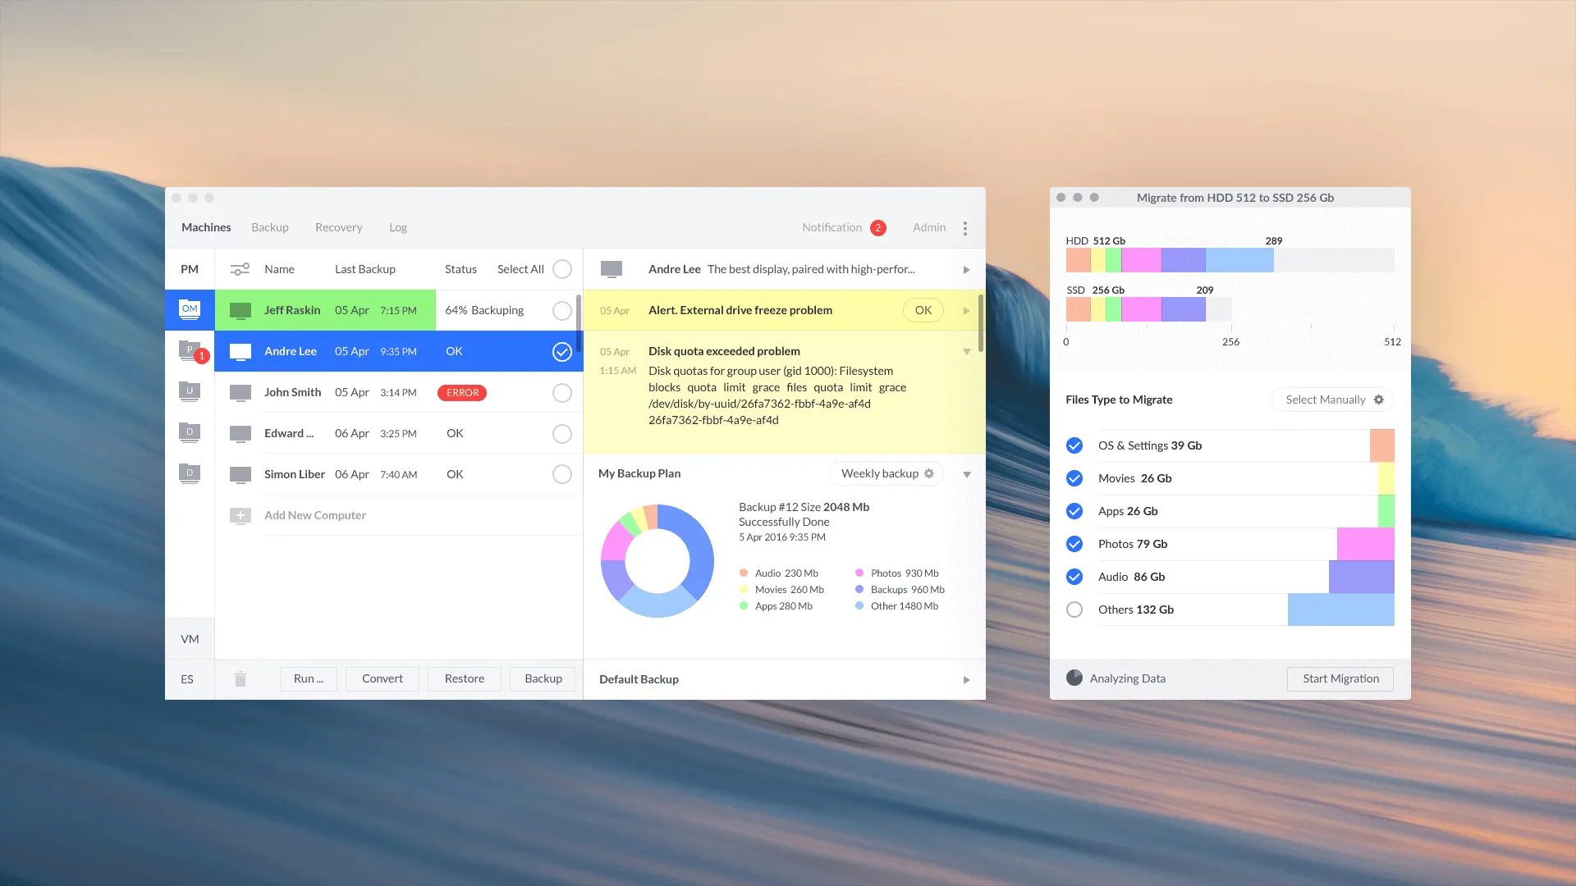The image size is (1576, 886).
Task: Uncheck Apps 26 Gb file type
Action: (1074, 511)
